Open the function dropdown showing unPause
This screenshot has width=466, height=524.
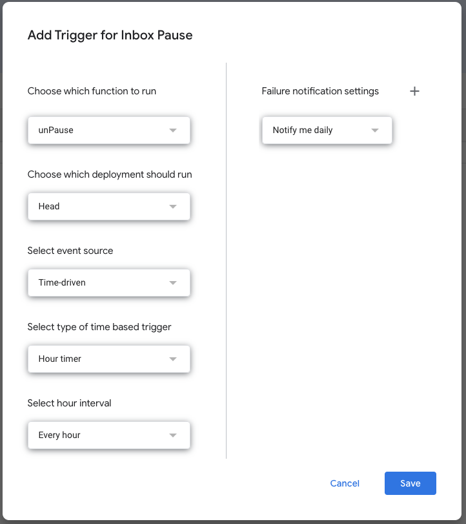click(109, 131)
